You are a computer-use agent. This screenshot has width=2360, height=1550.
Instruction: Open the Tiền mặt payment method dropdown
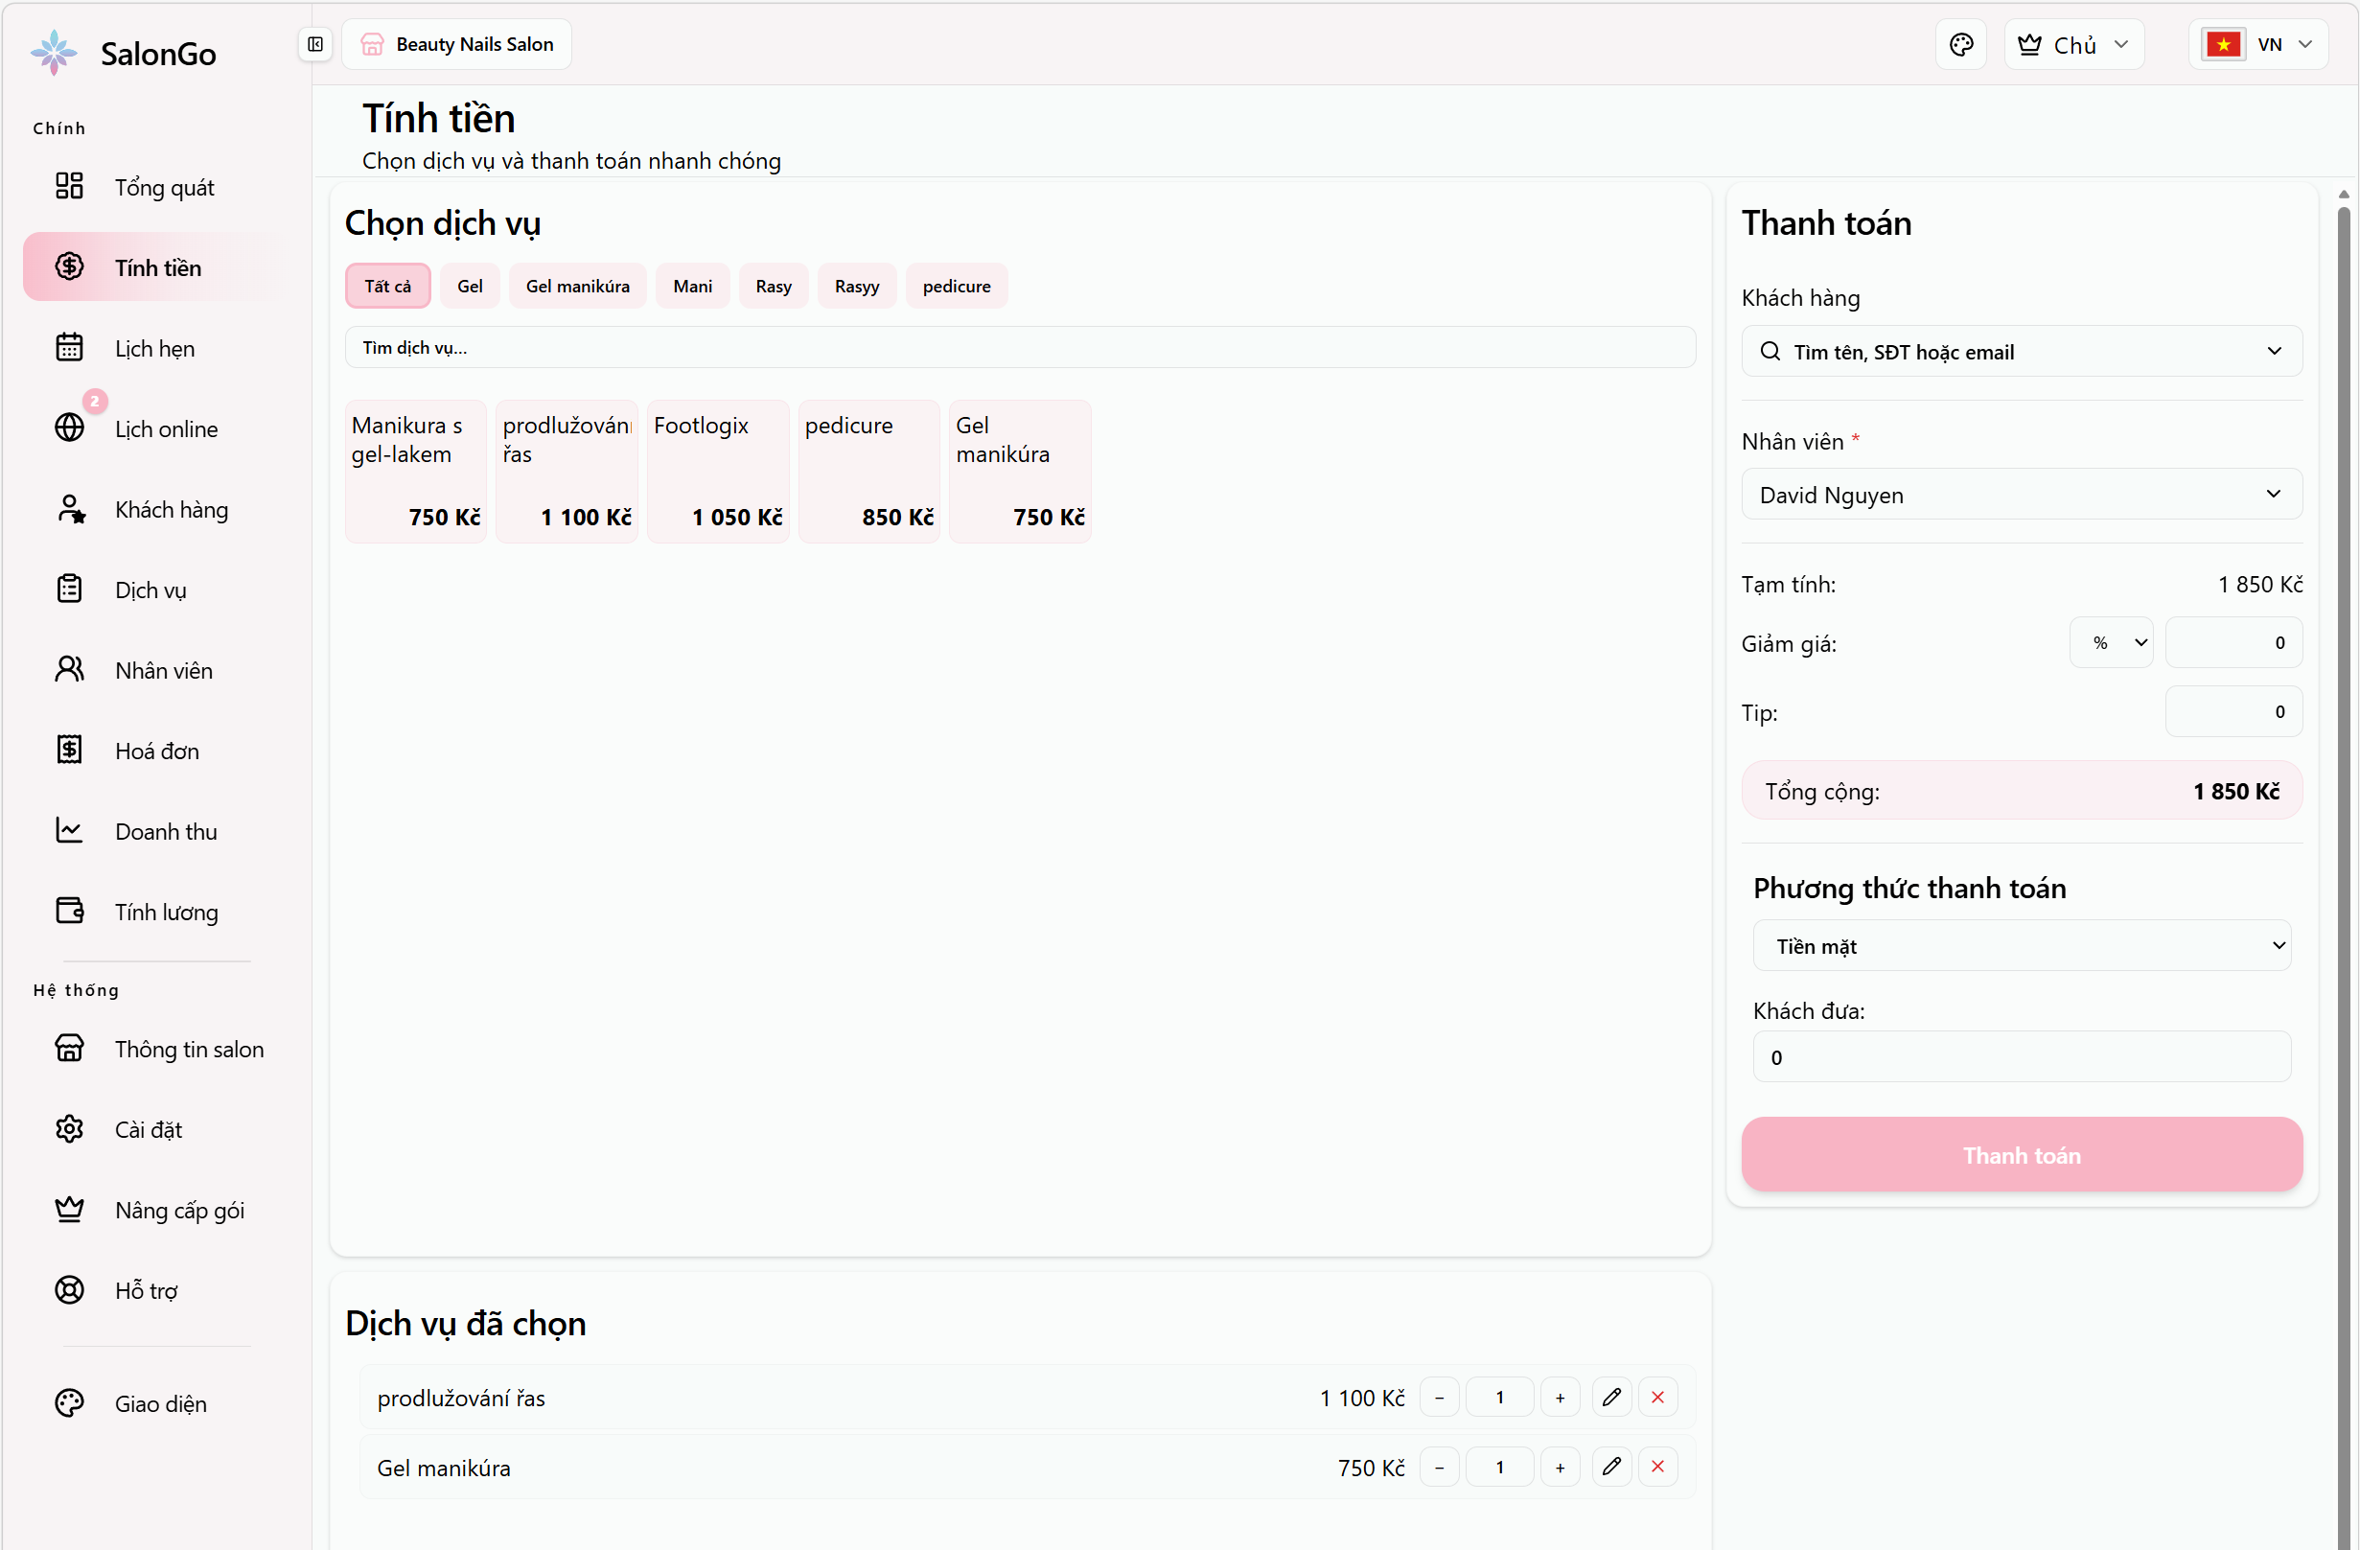pos(2021,946)
